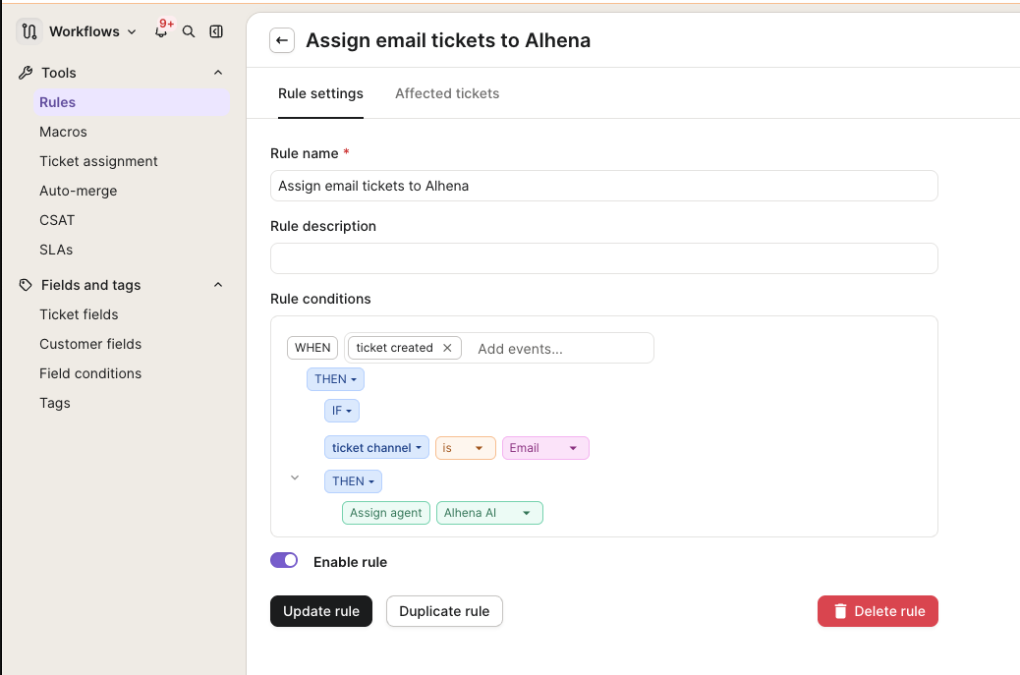Click the WHEN label chip

coord(312,348)
